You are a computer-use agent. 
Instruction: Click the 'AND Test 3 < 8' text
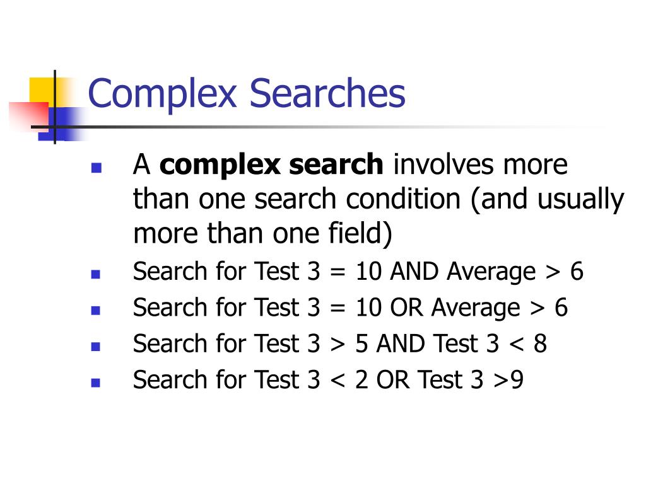[x=462, y=343]
